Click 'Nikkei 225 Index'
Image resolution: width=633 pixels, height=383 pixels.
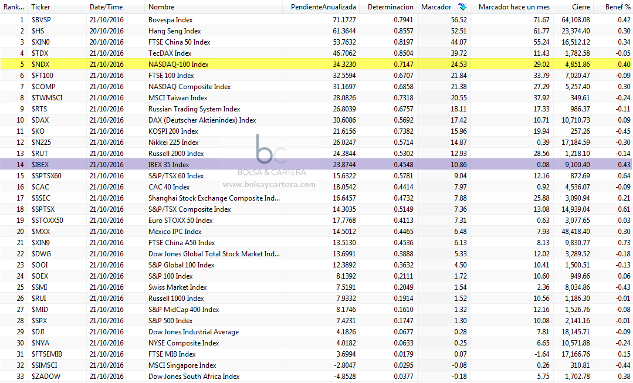pyautogui.click(x=173, y=143)
